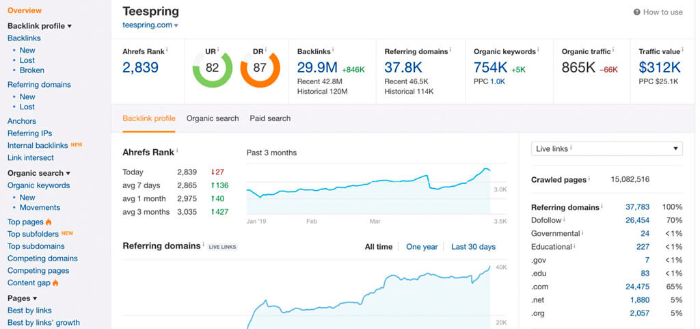This screenshot has height=329, width=700.
Task: Click the 227 Educational domains count
Action: pyautogui.click(x=643, y=247)
